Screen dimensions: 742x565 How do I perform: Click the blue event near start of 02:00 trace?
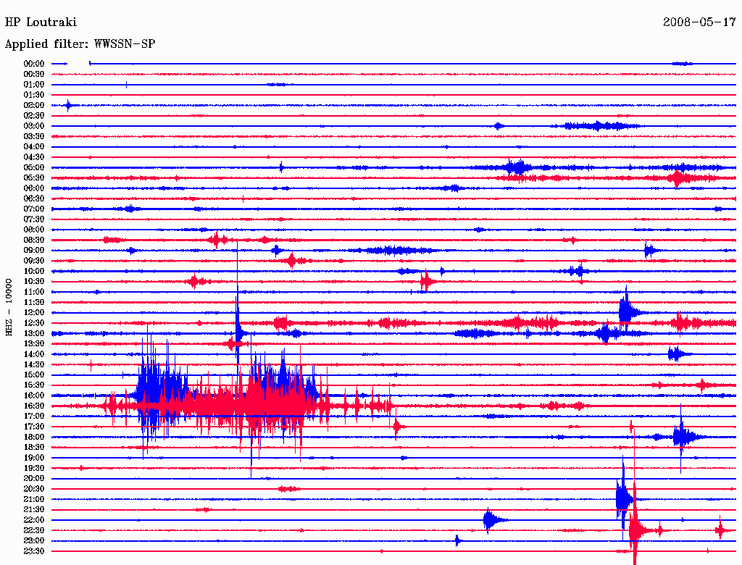[69, 105]
